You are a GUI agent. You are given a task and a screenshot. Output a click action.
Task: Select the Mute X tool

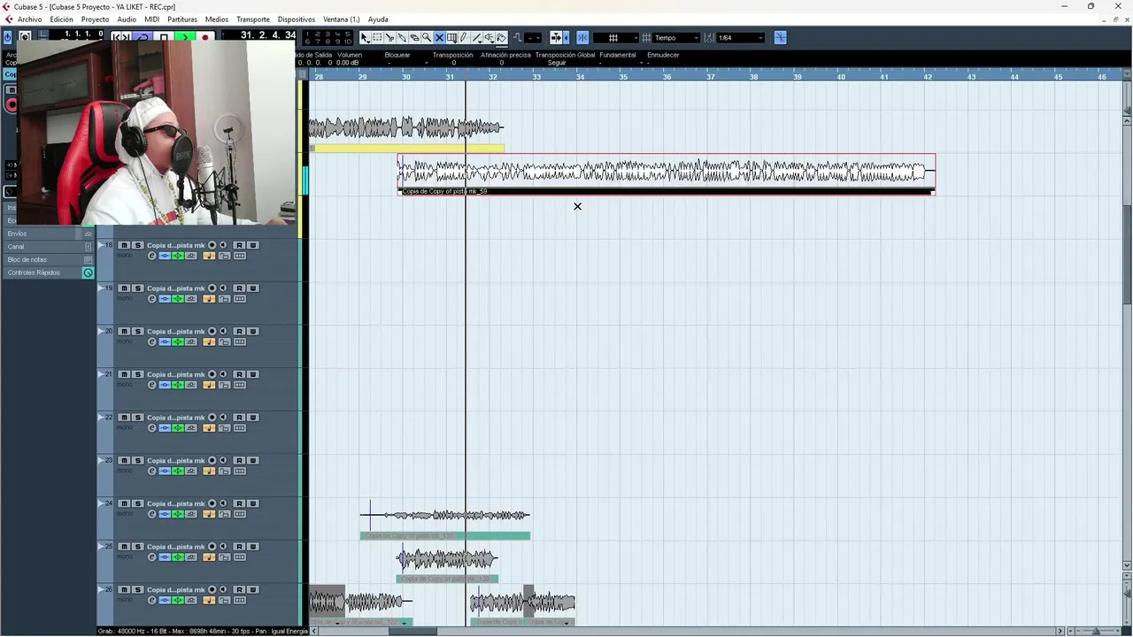coord(439,38)
